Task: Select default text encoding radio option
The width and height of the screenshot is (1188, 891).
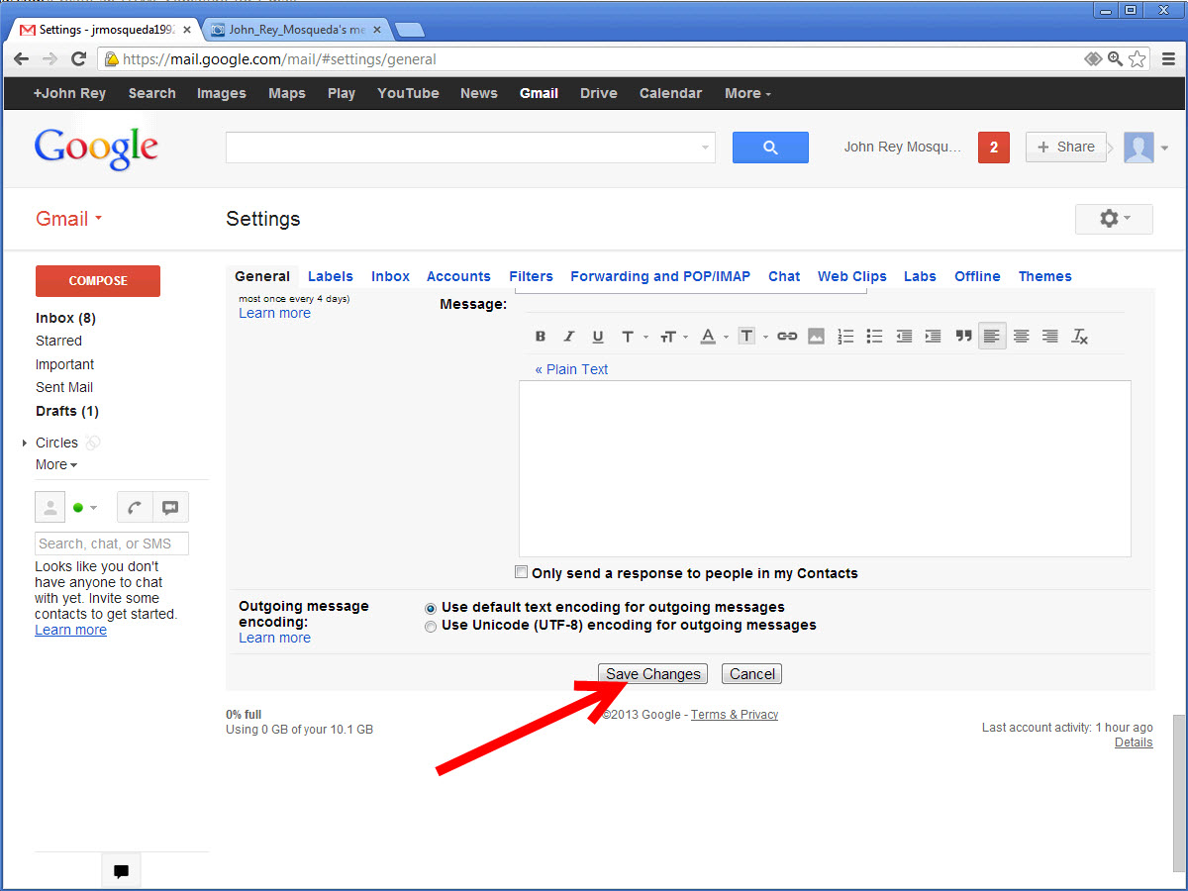Action: point(431,608)
